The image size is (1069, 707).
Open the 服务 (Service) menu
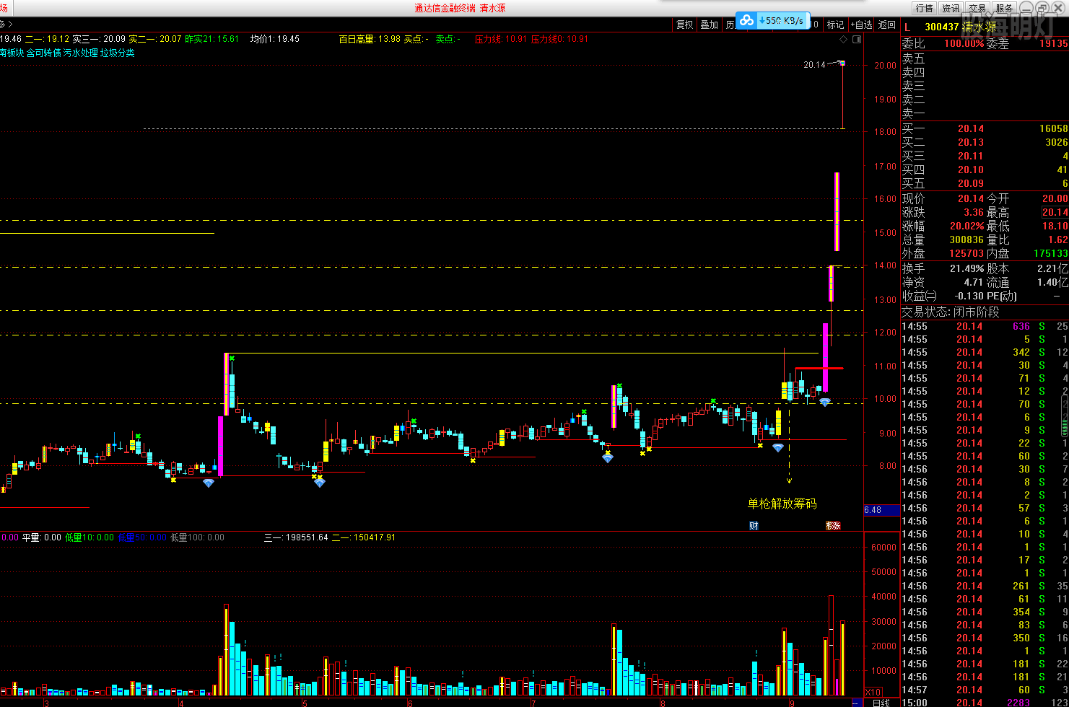1004,9
